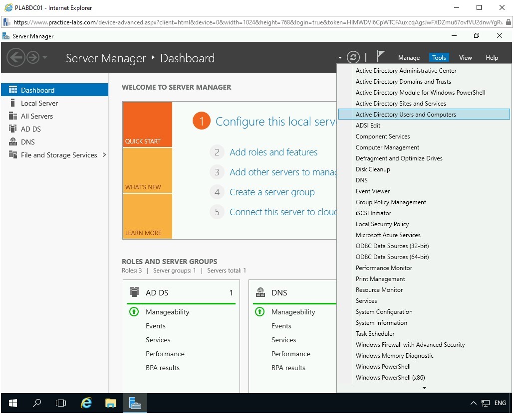Click Configure this local server link
This screenshot has height=415, width=514.
click(x=276, y=122)
